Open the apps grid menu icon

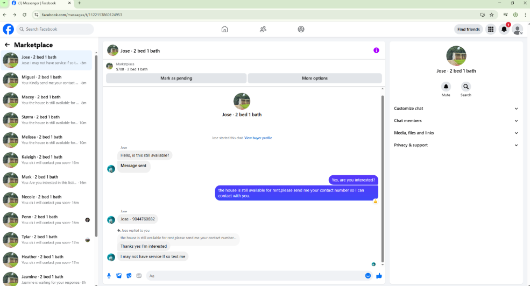pos(491,30)
